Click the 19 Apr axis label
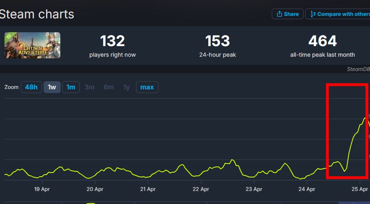Viewport: 370px width, 204px height. [42, 189]
